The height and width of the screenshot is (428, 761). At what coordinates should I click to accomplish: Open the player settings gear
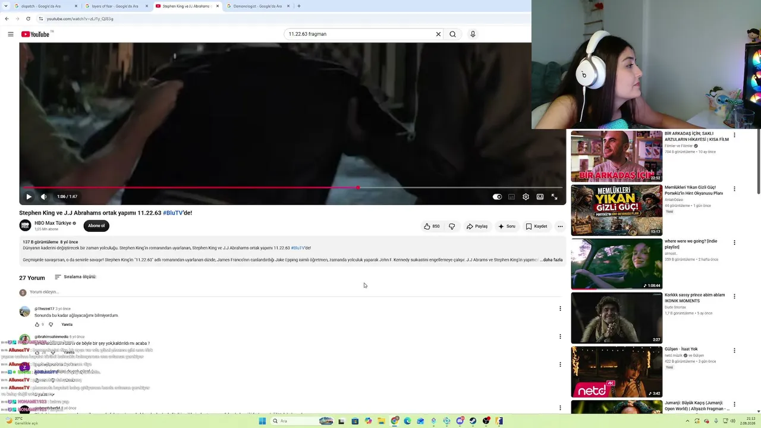[x=526, y=197]
